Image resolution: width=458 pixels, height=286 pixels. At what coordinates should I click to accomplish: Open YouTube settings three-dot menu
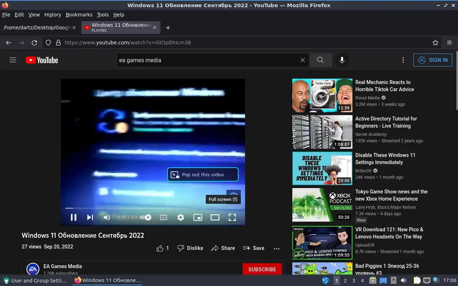[x=403, y=60]
